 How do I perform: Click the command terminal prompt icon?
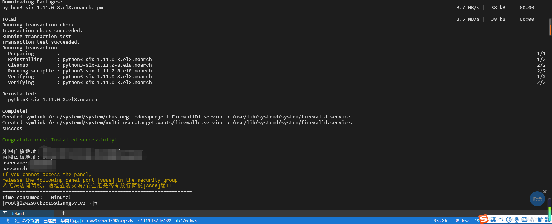pyautogui.click(x=17, y=221)
